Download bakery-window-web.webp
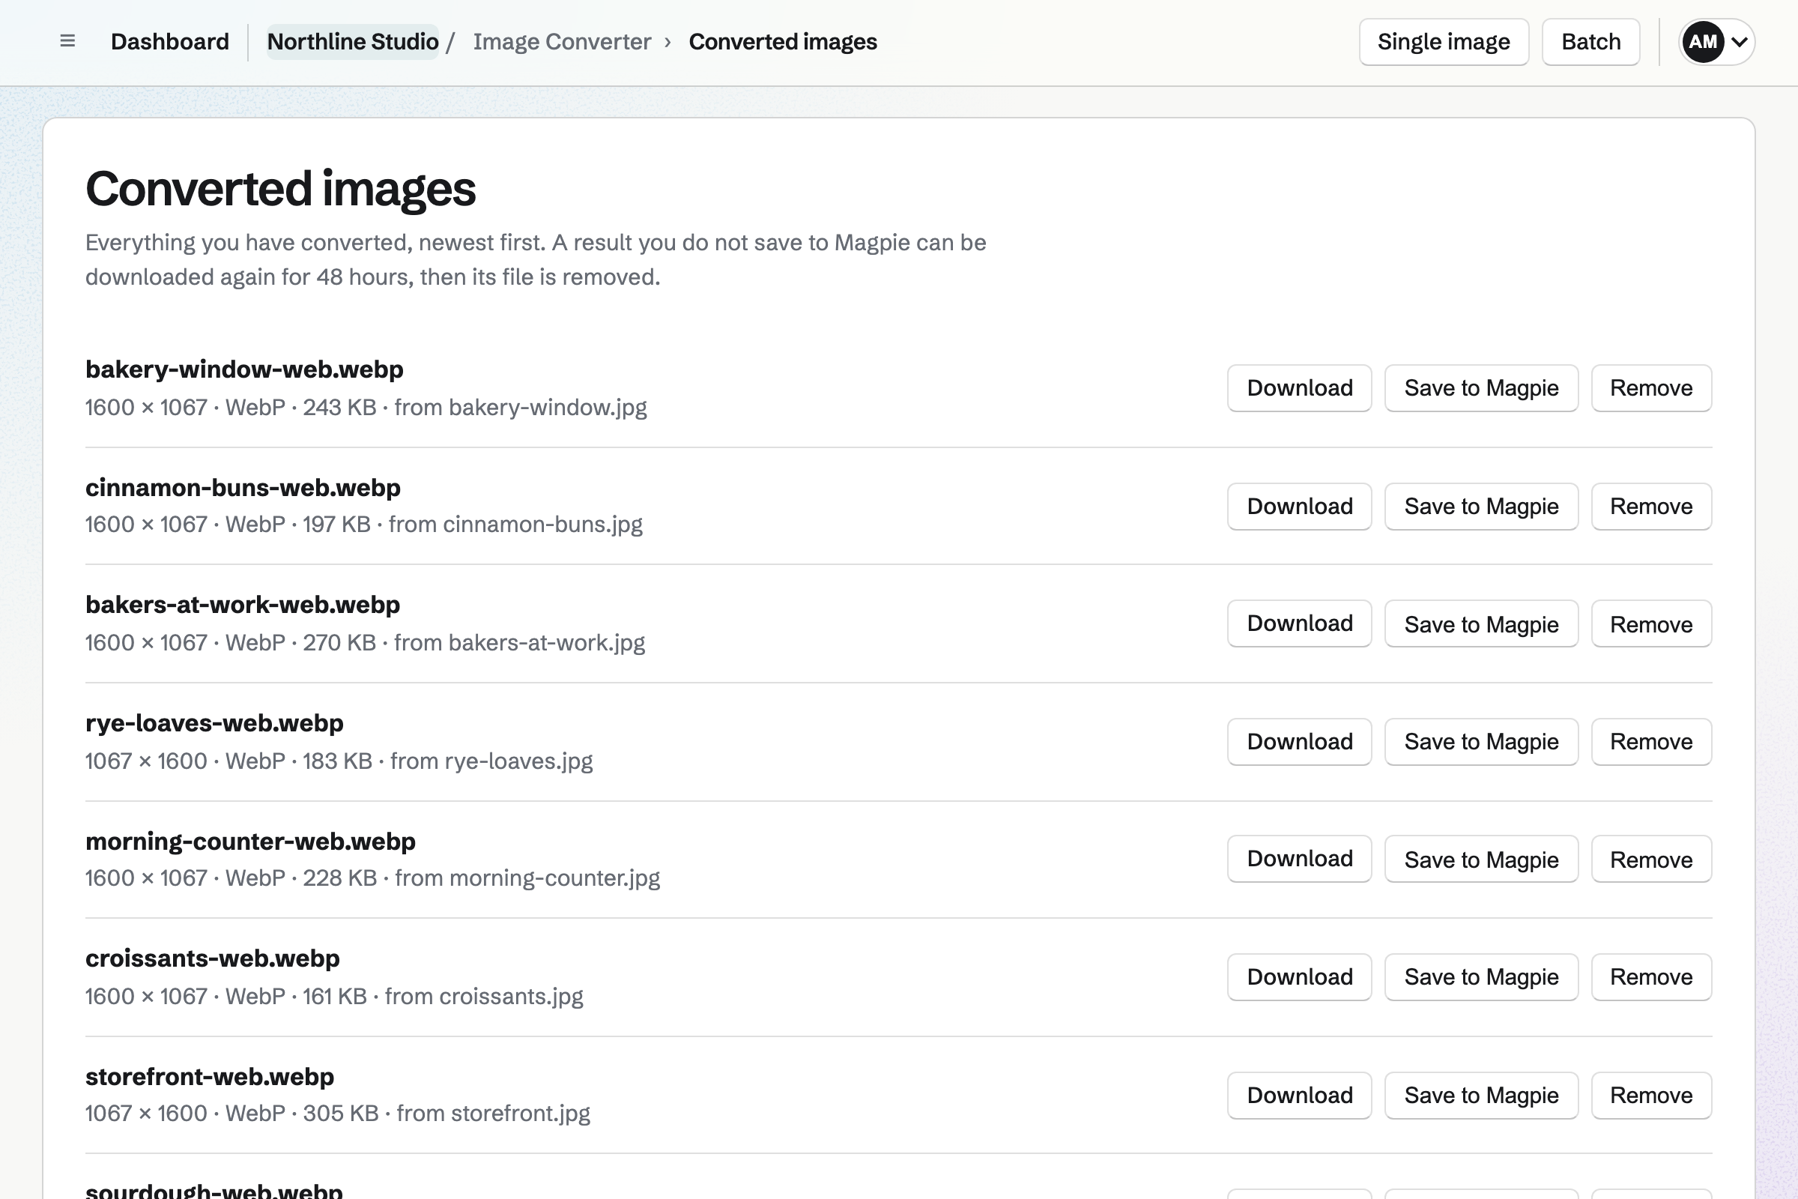1798x1199 pixels. coord(1300,387)
